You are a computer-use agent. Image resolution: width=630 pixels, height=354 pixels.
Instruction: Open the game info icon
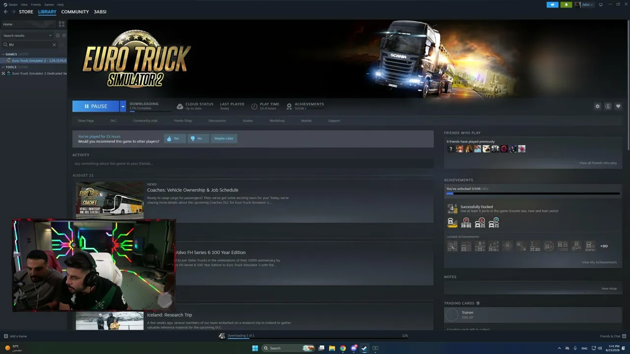[x=608, y=106]
